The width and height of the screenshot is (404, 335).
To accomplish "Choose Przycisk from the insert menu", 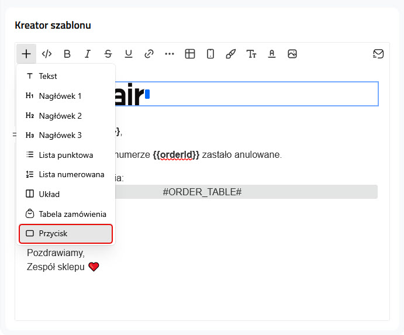I will 66,233.
